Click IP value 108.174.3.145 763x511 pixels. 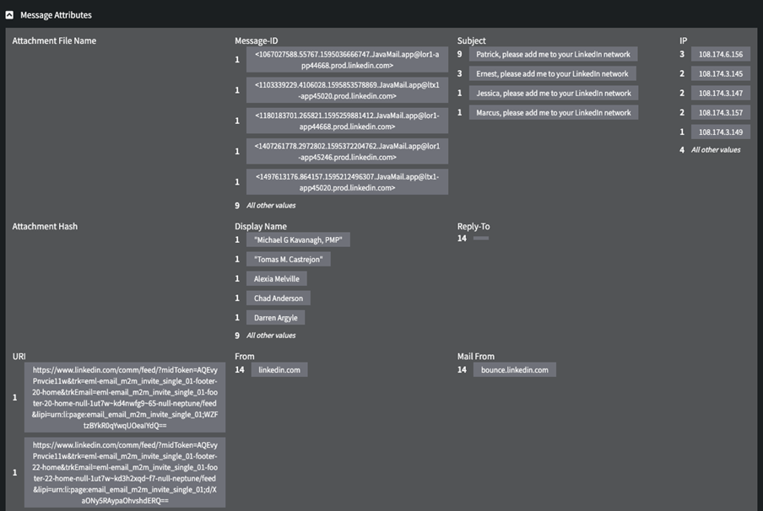(x=720, y=74)
